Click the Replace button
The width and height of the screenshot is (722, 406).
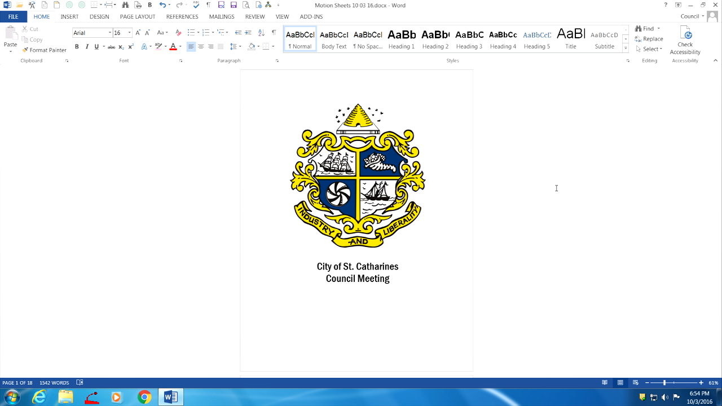[x=649, y=39]
